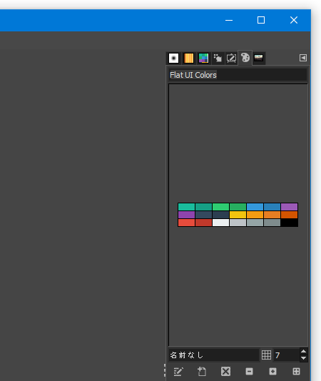Image resolution: width=321 pixels, height=381 pixels.
Task: Add a new color entry from foreground
Action: click(202, 371)
